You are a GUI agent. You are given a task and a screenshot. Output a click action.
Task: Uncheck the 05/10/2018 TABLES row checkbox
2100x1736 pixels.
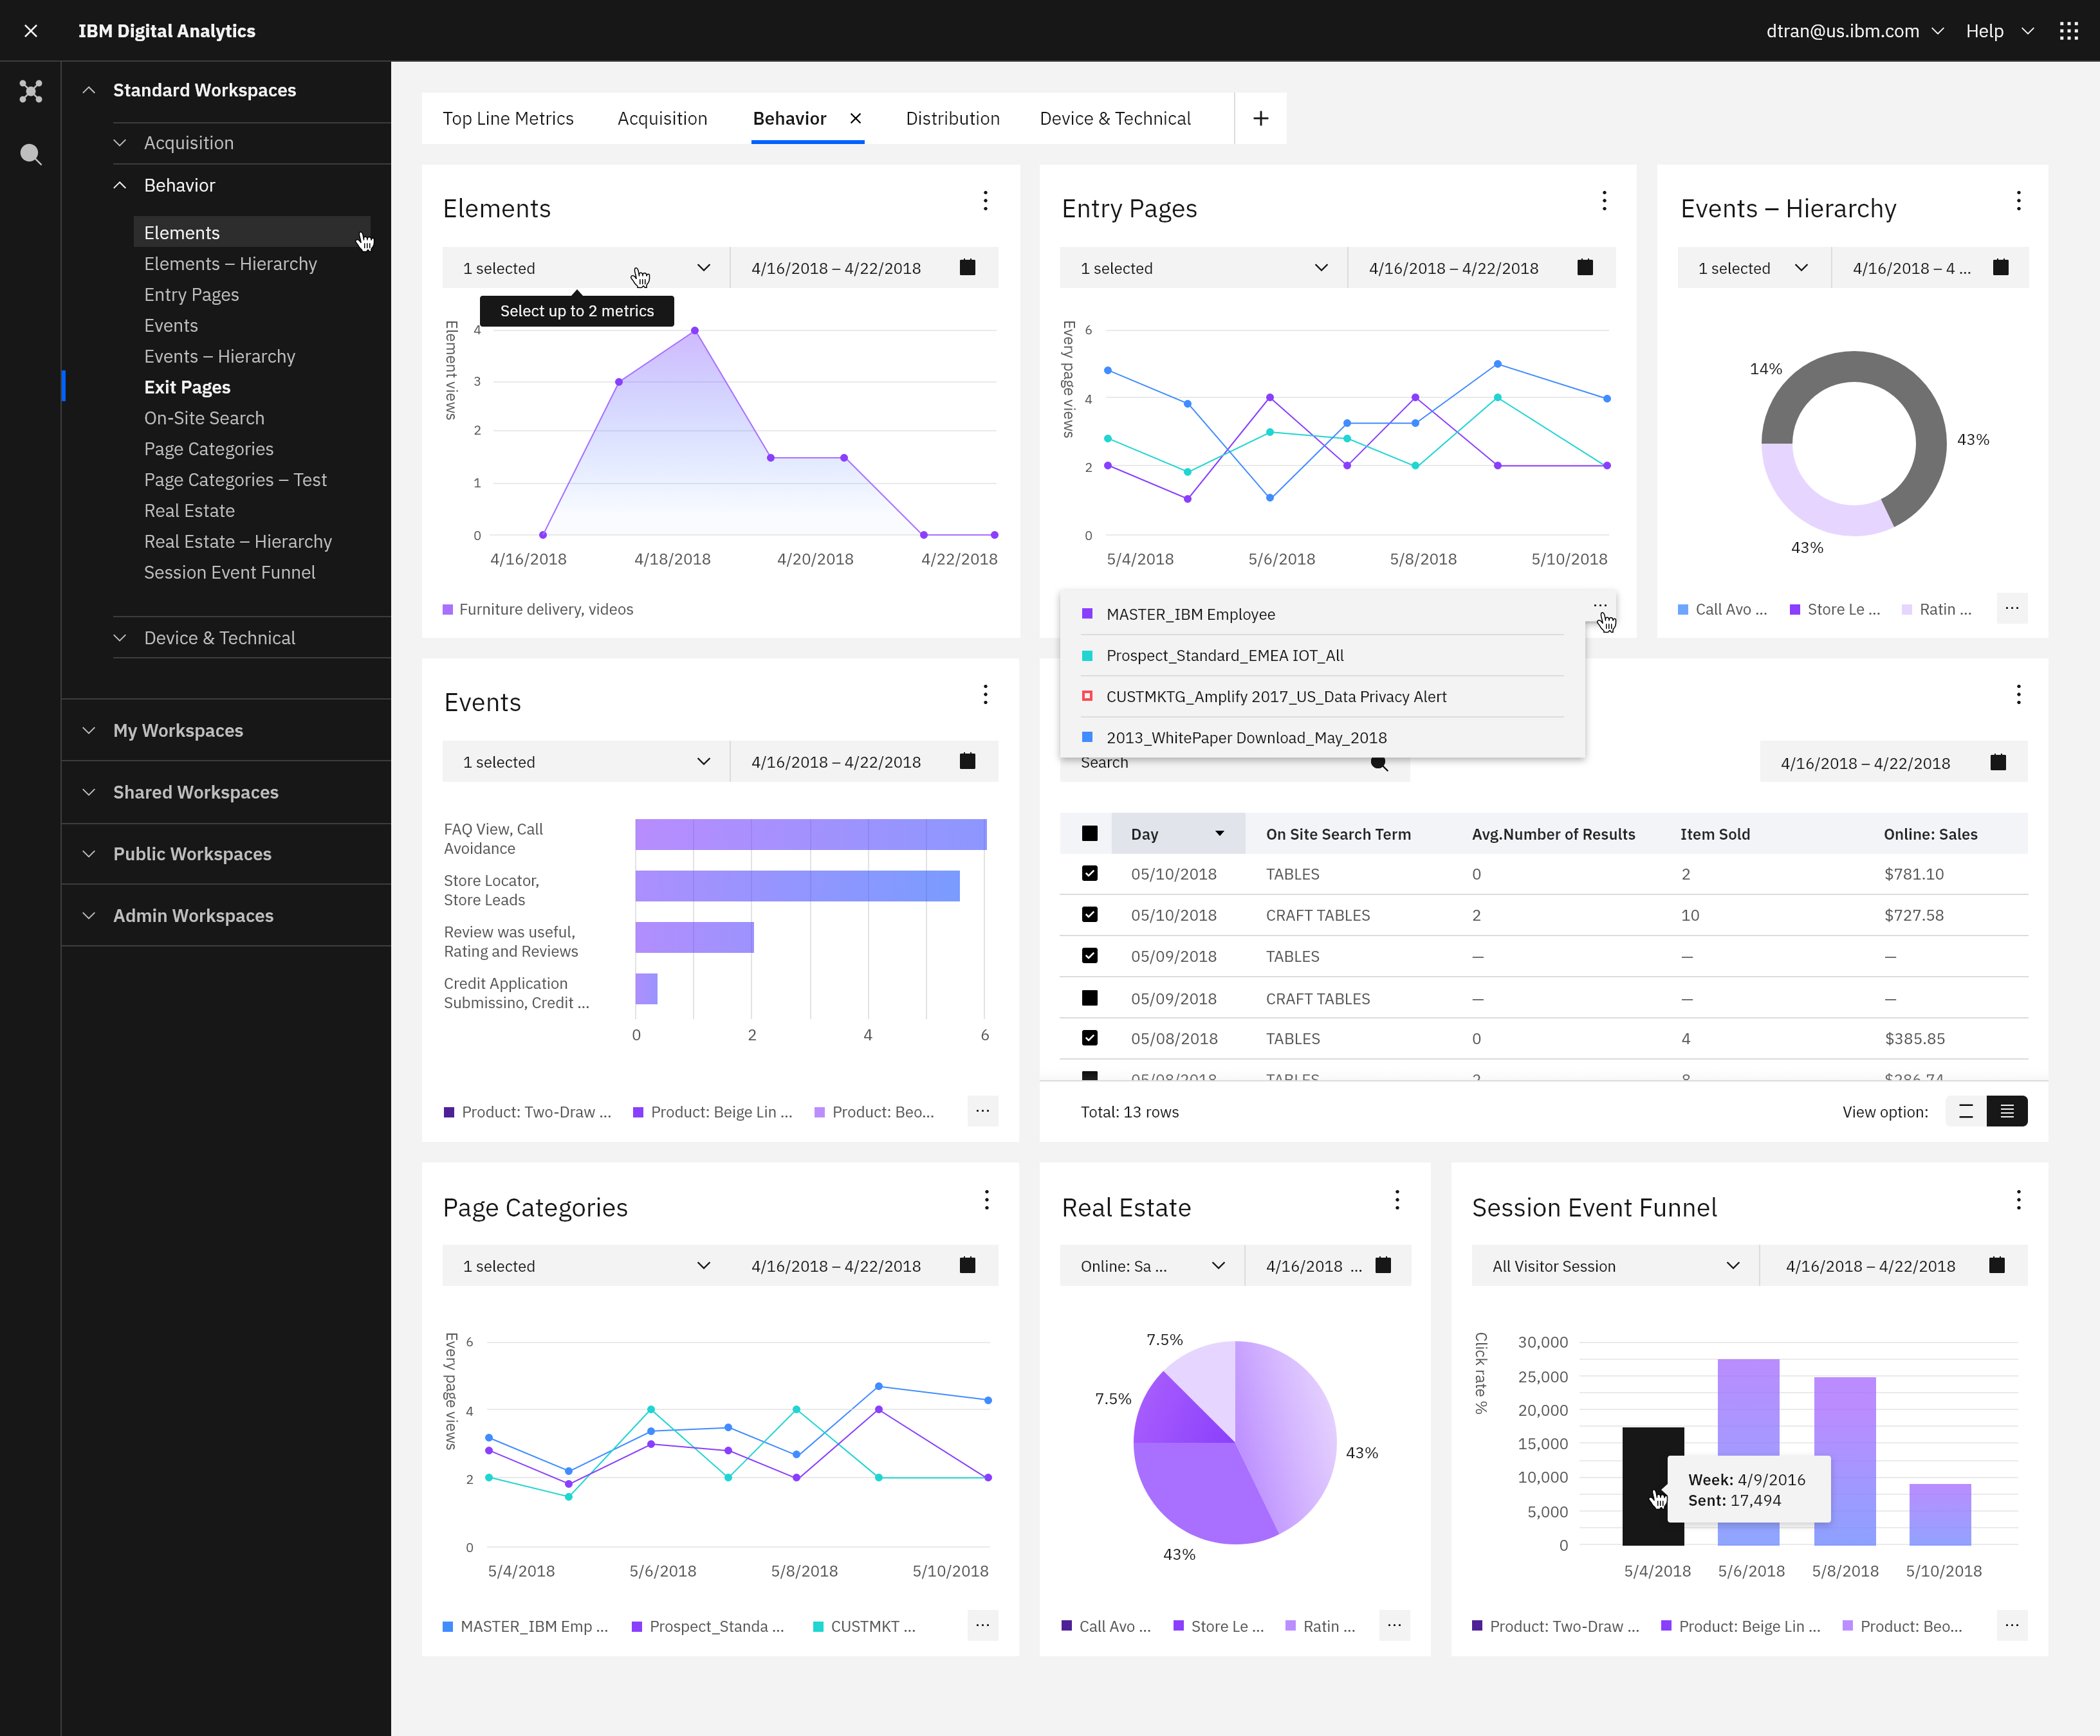point(1090,874)
